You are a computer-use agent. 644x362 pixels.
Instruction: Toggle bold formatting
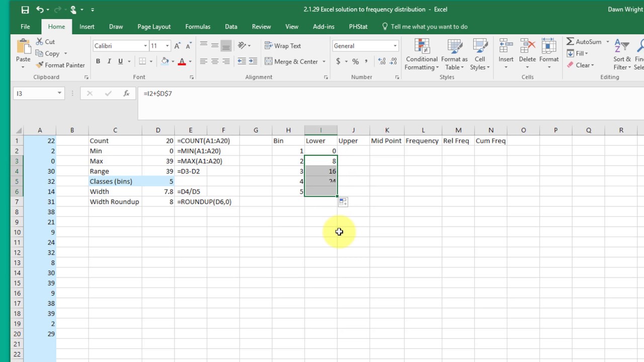coord(98,61)
